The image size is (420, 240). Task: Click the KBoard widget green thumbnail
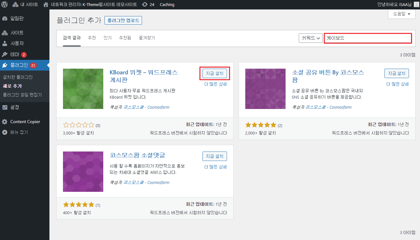pos(83,89)
